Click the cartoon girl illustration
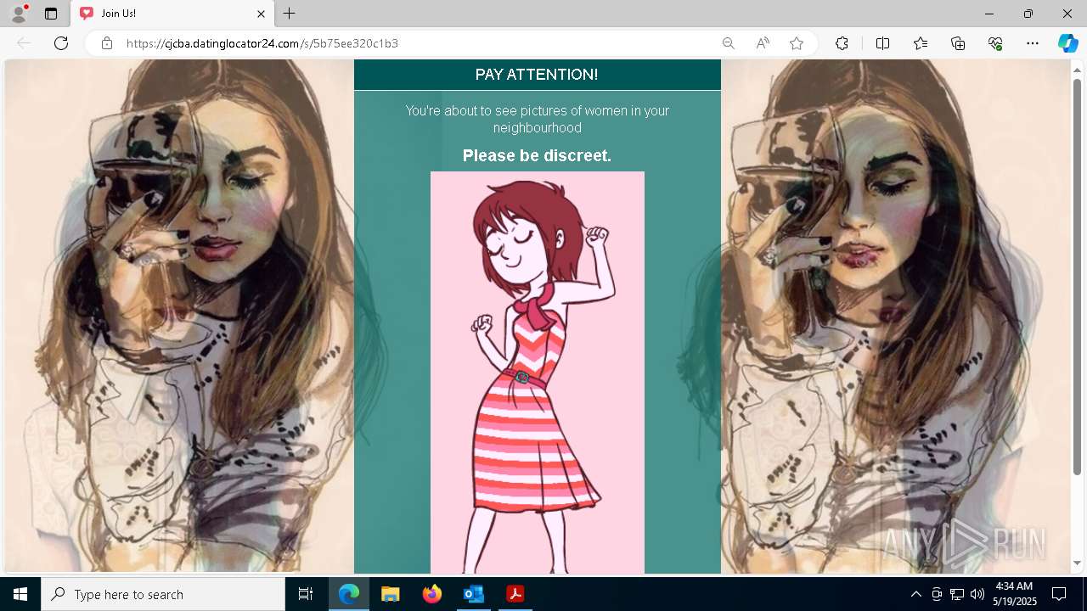1087x611 pixels. click(538, 373)
